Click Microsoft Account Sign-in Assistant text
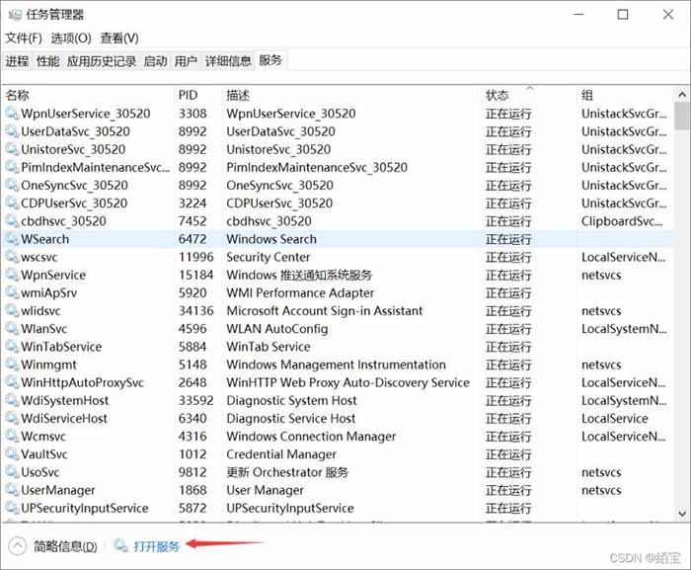Image resolution: width=691 pixels, height=570 pixels. [325, 310]
